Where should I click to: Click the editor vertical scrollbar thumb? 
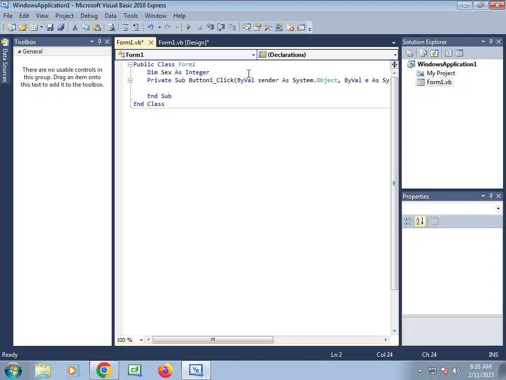(x=394, y=184)
